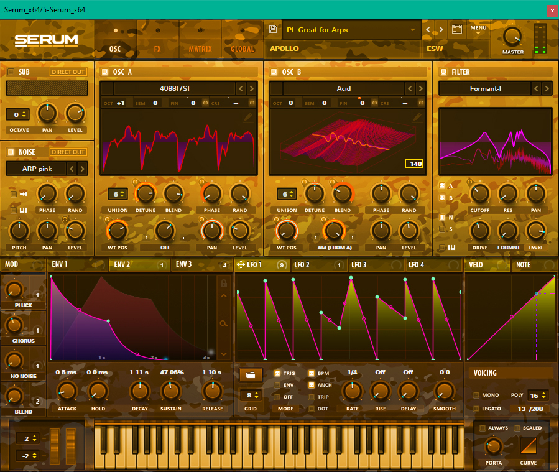559x472 pixels.
Task: Open OSC A wavetable selector 4088[7S]
Action: coord(175,88)
